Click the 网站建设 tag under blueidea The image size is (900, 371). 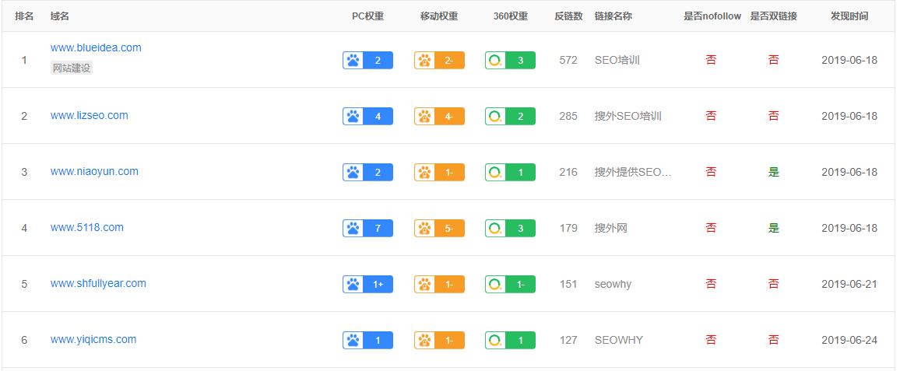point(71,68)
